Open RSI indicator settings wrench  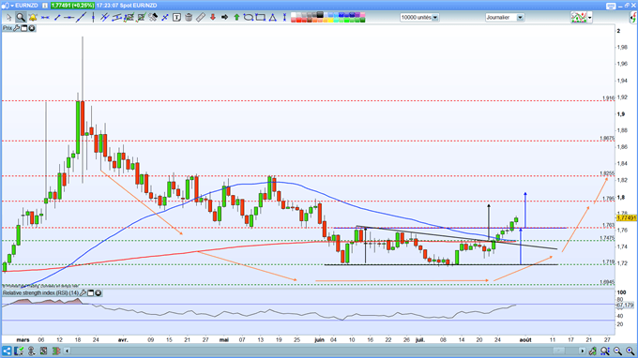click(x=83, y=293)
